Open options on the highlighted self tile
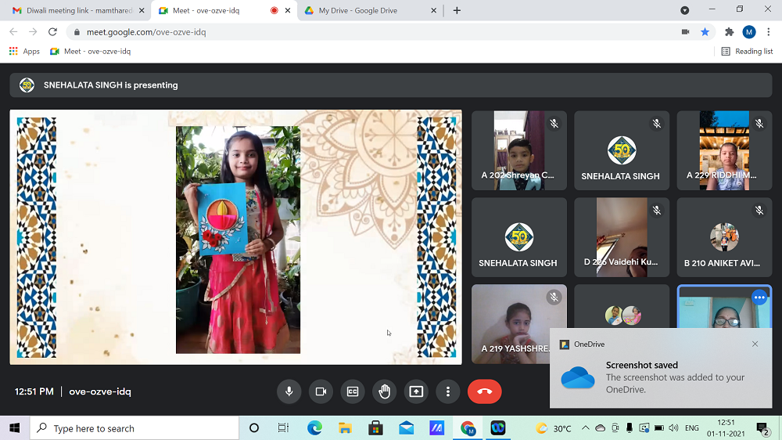 tap(759, 298)
